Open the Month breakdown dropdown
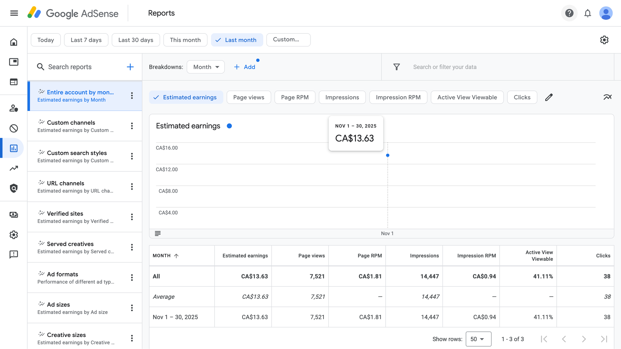The width and height of the screenshot is (621, 349). click(206, 67)
